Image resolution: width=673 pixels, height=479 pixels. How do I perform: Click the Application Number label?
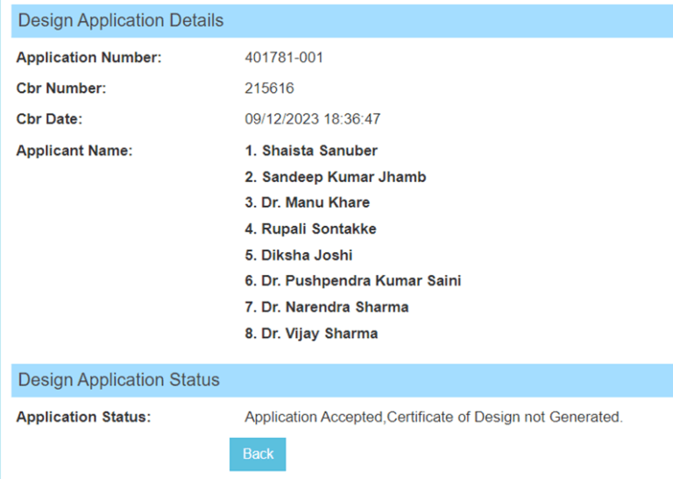(89, 58)
